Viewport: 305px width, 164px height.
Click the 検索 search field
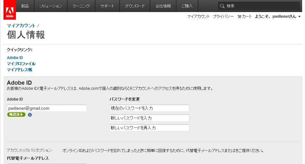[x=259, y=6]
